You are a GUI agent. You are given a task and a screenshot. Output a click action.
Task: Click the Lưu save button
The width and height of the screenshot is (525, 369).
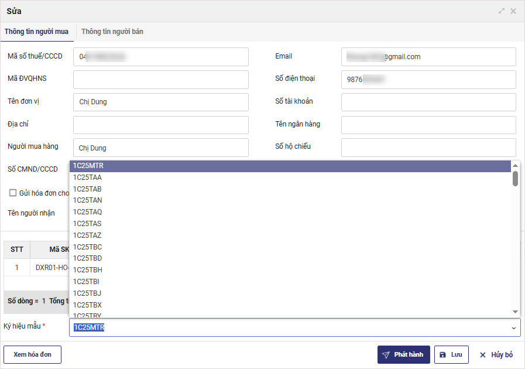point(451,355)
